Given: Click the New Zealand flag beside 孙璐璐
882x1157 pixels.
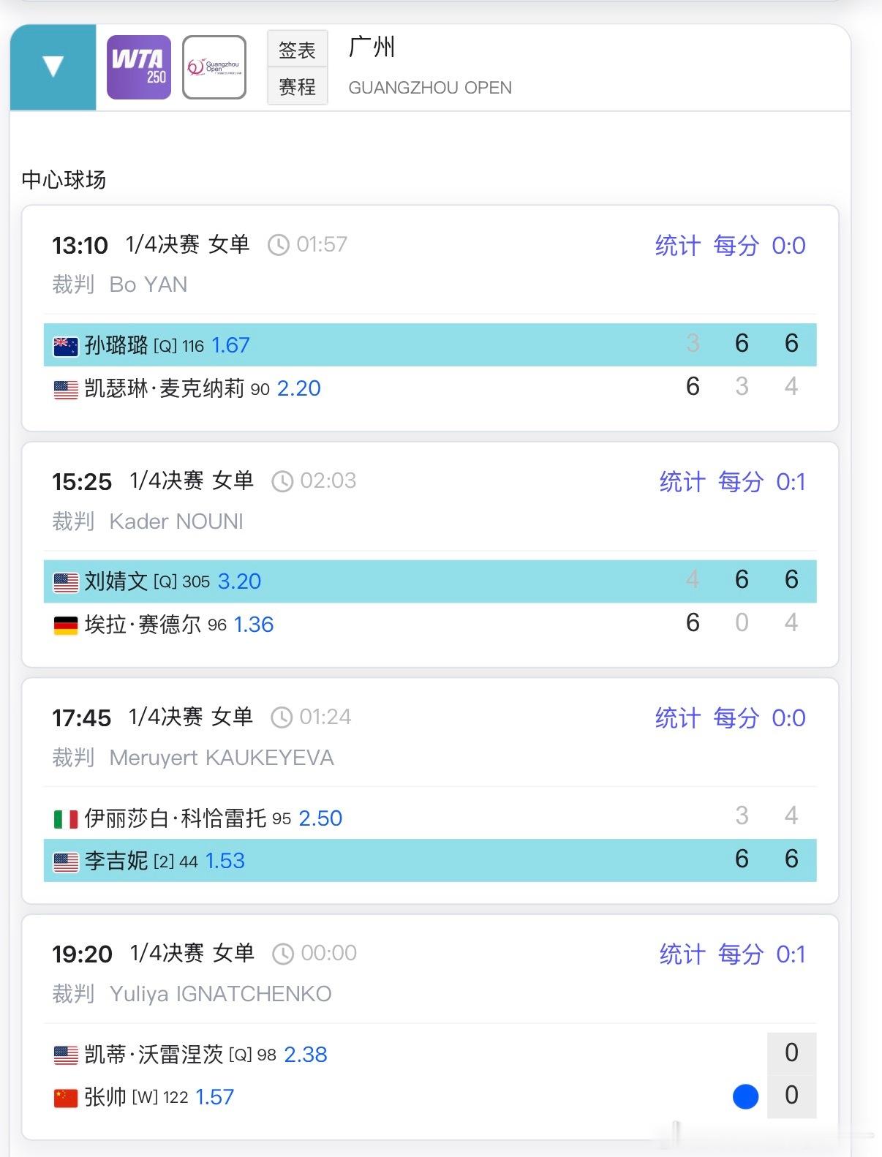Looking at the screenshot, I should tap(66, 346).
